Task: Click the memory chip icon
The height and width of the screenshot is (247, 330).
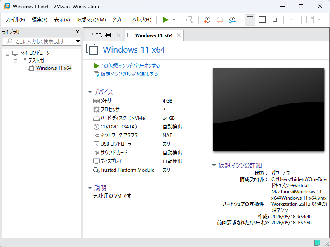Action: 96,101
